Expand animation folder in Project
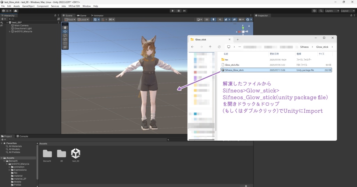Viewport: 357px width, 187px height. (x=9, y=167)
